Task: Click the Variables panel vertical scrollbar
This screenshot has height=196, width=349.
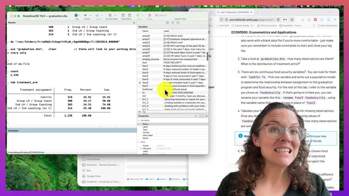Action: point(207,57)
